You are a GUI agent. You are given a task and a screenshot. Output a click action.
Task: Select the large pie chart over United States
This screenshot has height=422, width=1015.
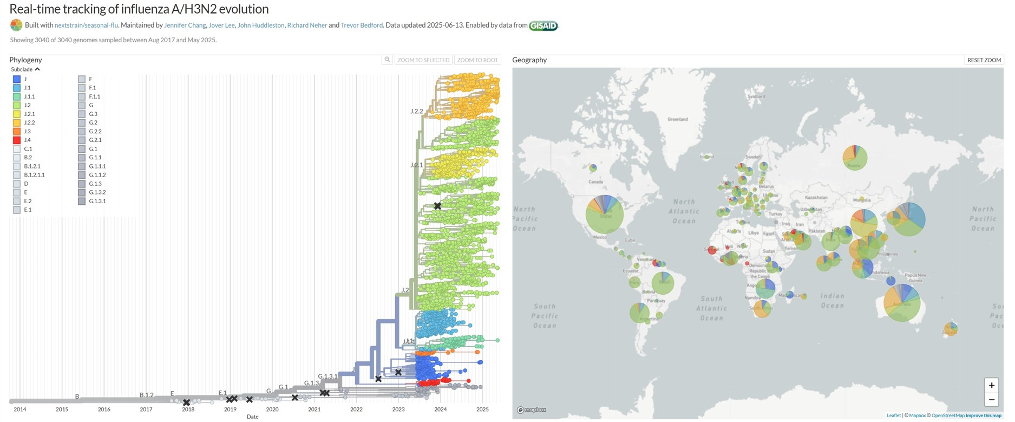point(605,215)
